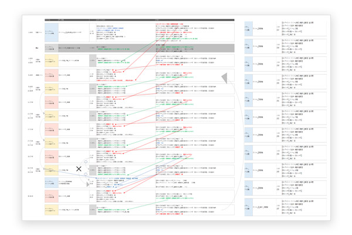Select the blue cell in the main table's first row
This screenshot has height=235, width=352.
[x=52, y=32]
